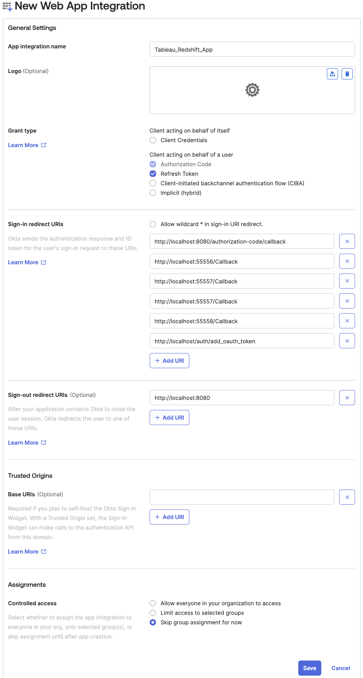The width and height of the screenshot is (363, 678).
Task: Click the App integration name field
Action: (x=252, y=49)
